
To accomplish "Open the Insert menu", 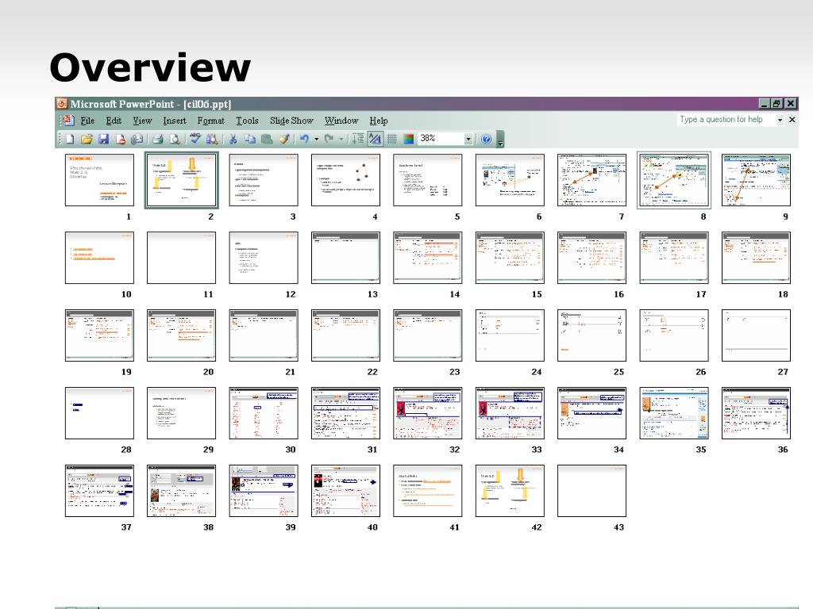I will pyautogui.click(x=174, y=121).
